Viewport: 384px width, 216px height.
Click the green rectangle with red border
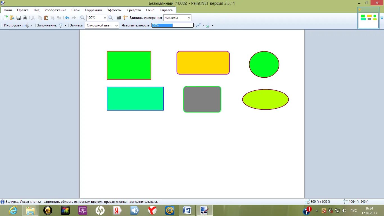coord(129,65)
